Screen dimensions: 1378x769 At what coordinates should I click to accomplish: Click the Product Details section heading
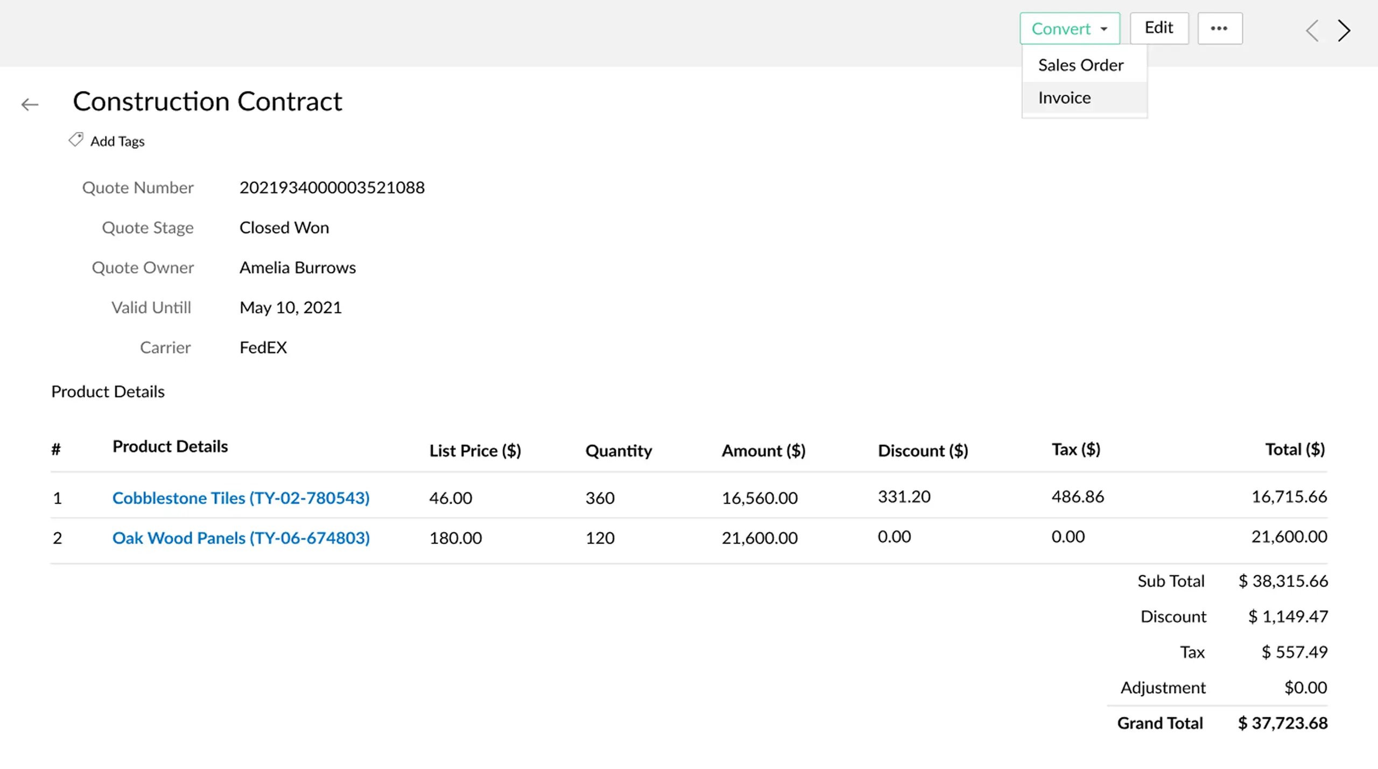[x=108, y=392]
